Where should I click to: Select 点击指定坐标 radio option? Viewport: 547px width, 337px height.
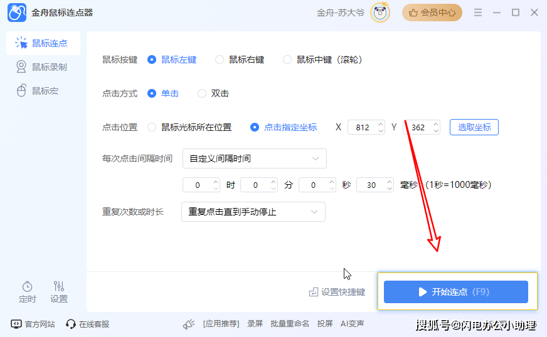254,127
